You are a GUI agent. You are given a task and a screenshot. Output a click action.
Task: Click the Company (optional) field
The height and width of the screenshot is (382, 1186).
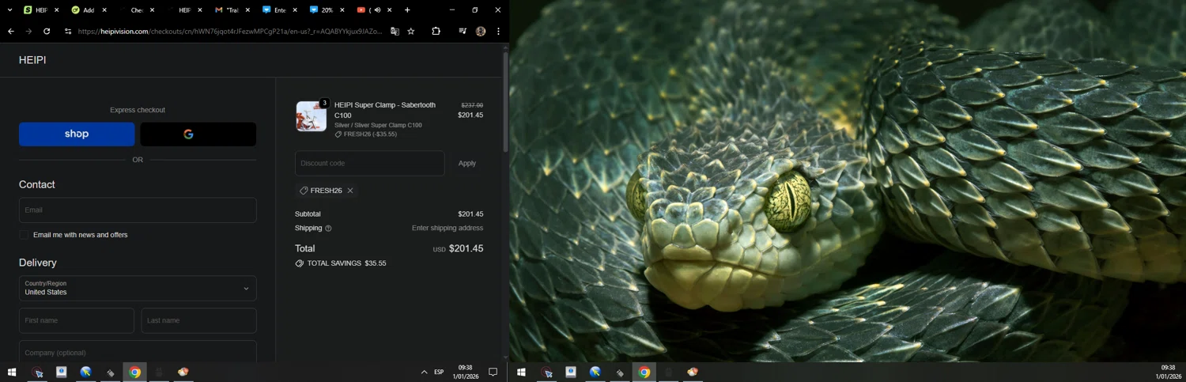[x=138, y=352]
